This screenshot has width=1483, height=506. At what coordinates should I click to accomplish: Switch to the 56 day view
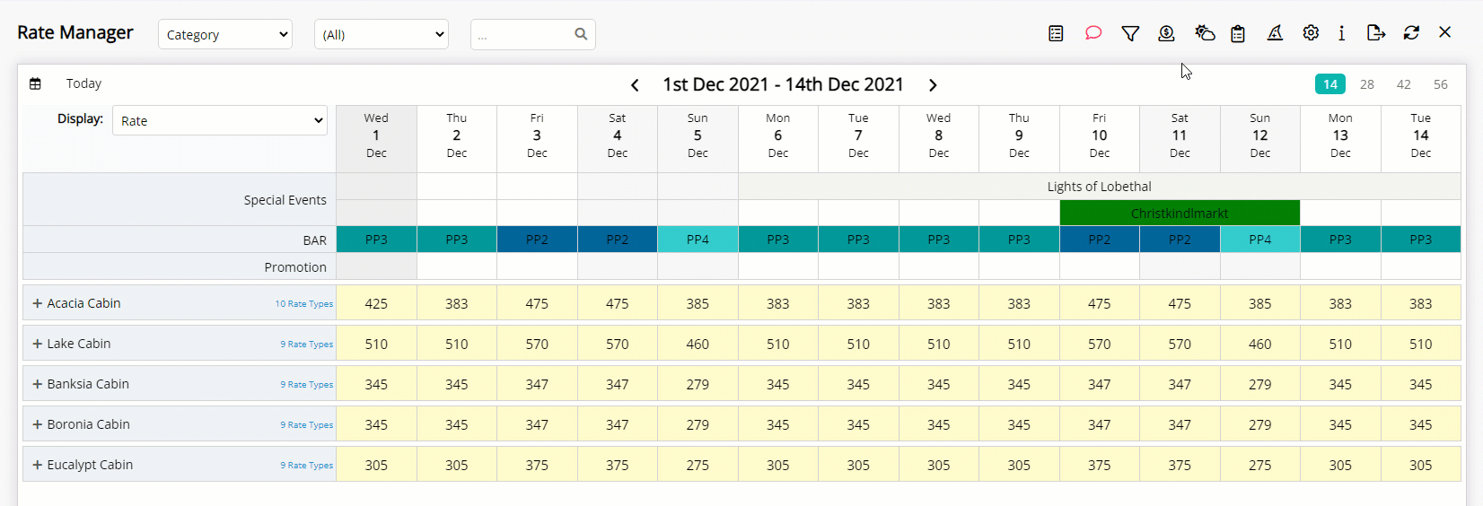pos(1441,83)
